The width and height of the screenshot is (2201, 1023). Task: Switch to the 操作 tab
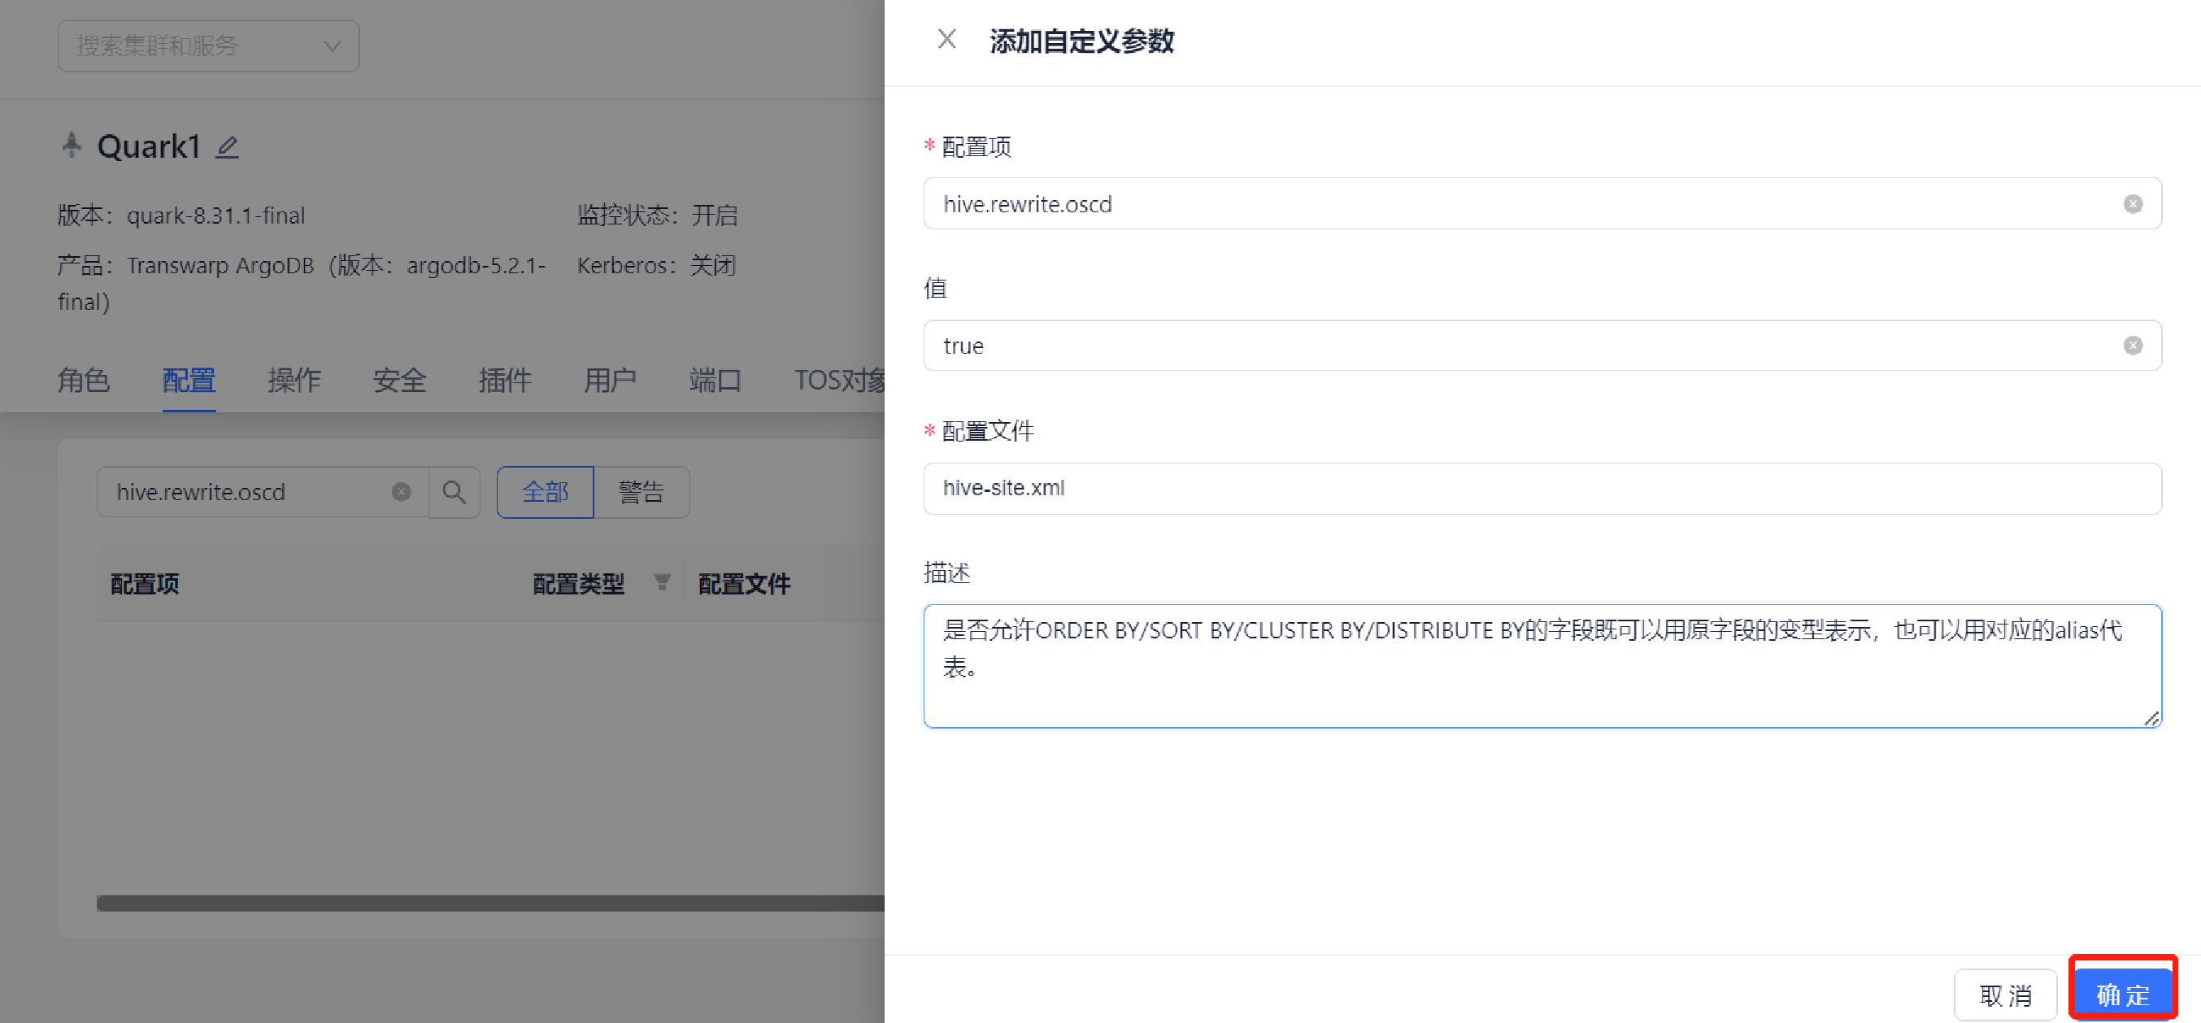pos(294,381)
